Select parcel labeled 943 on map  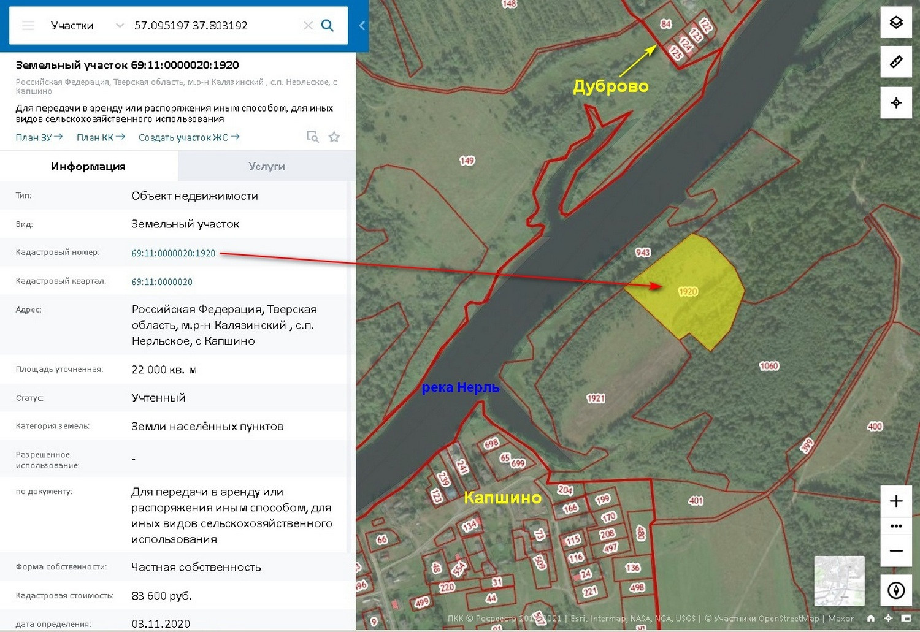click(643, 253)
